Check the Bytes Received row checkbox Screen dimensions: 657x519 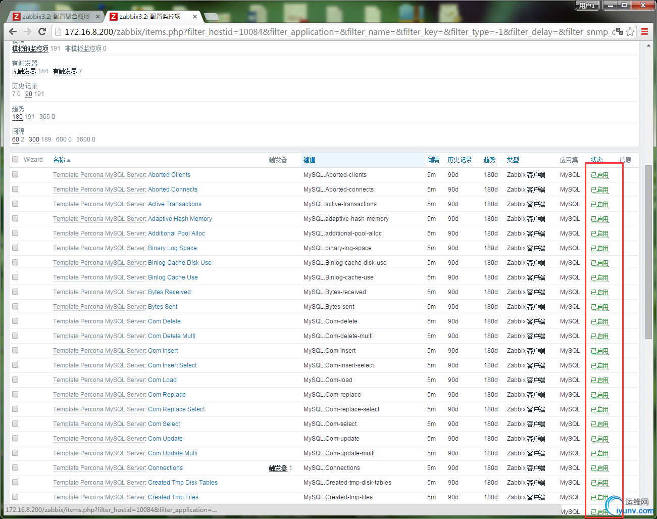pyautogui.click(x=15, y=292)
